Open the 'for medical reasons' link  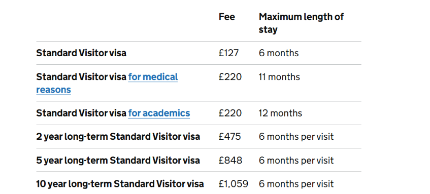pos(153,77)
